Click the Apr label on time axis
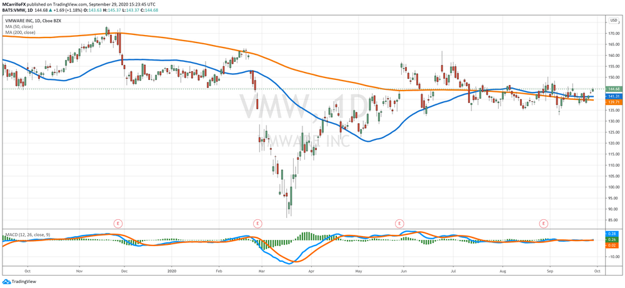The image size is (625, 288). coord(311,271)
